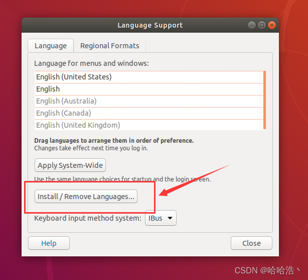Click the Apply System-Wide button
The height and width of the screenshot is (280, 308).
[x=70, y=165]
